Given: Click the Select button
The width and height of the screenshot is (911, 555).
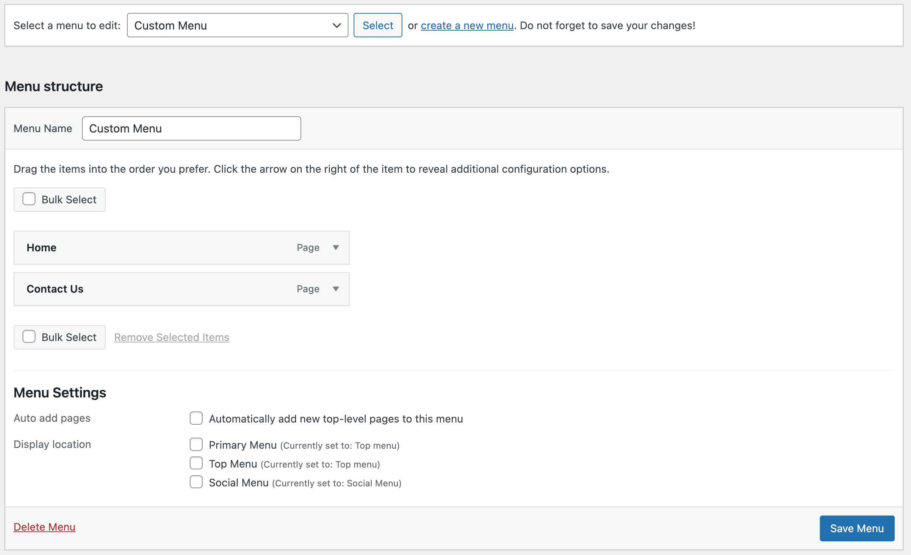Looking at the screenshot, I should pos(378,25).
